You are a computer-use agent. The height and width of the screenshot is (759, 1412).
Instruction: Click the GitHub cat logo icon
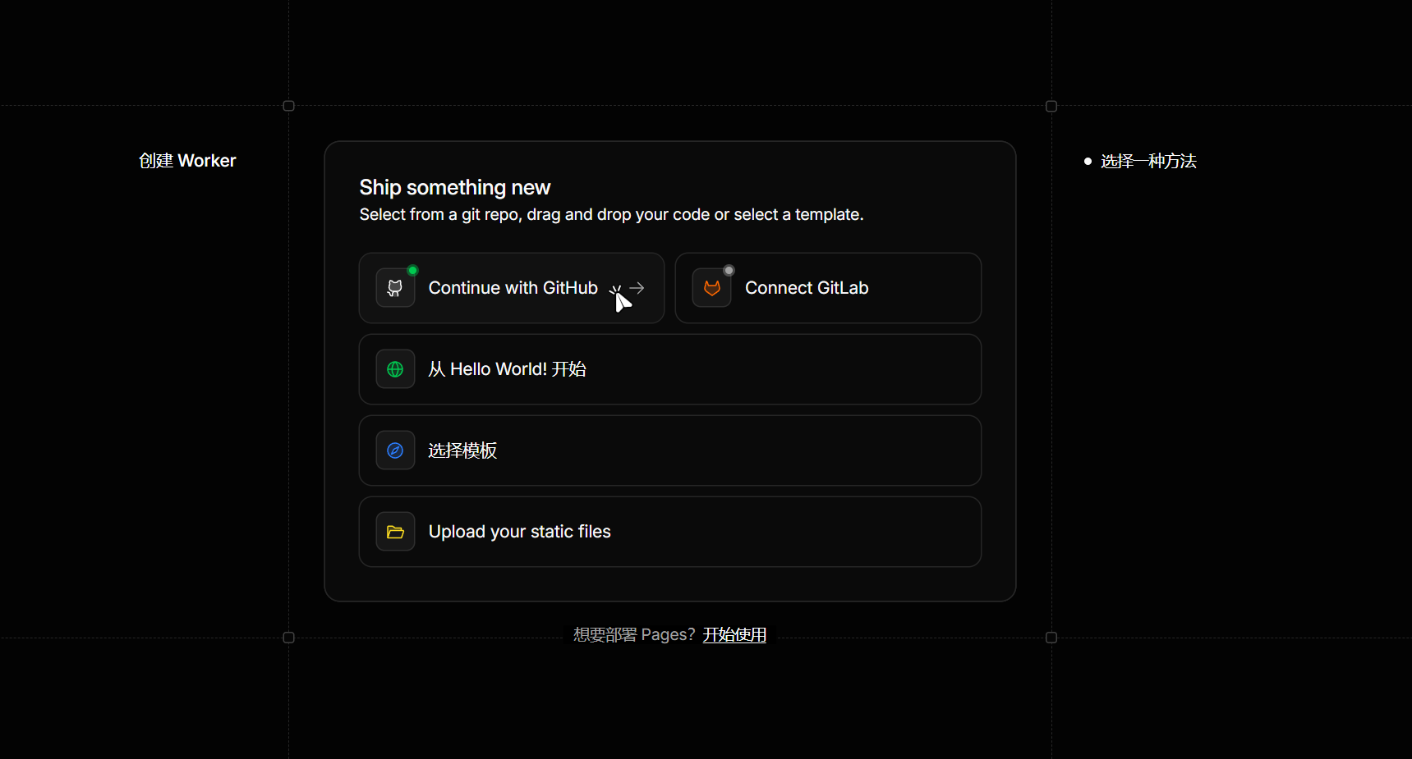[x=395, y=288]
